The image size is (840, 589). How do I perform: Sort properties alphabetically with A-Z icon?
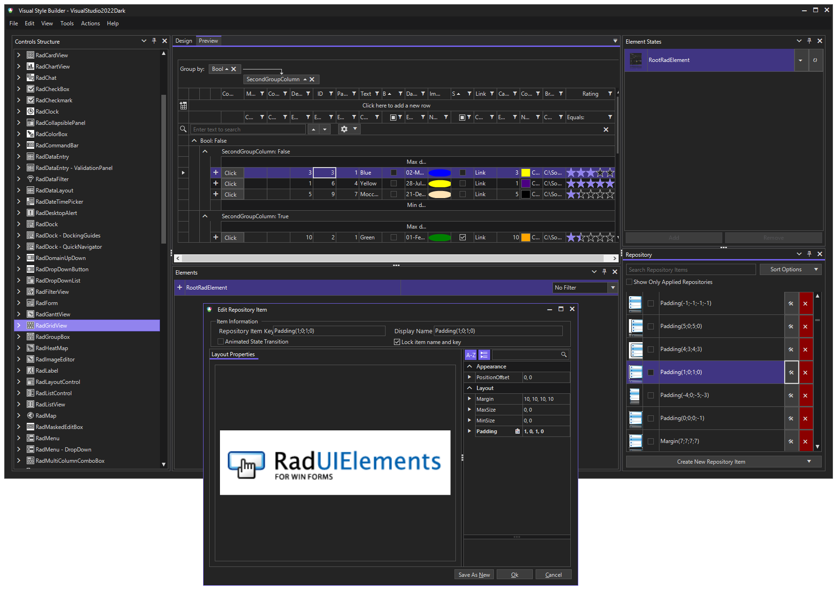(x=471, y=355)
